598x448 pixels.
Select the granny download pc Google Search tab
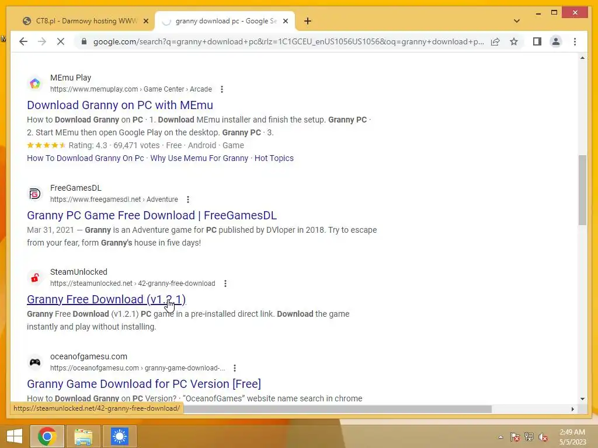click(x=225, y=21)
